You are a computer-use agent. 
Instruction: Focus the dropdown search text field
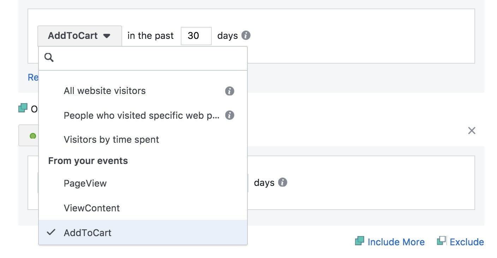click(148, 58)
